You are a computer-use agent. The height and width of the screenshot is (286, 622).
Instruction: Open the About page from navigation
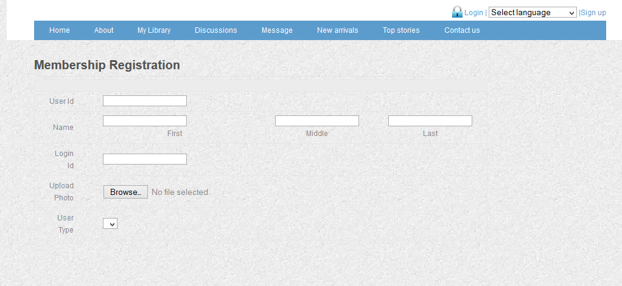pyautogui.click(x=104, y=30)
